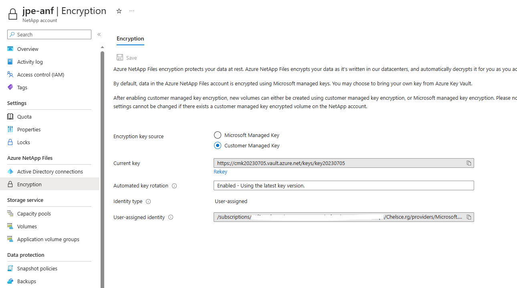This screenshot has width=517, height=288.
Task: Click the search magnifier icon
Action: coord(12,34)
